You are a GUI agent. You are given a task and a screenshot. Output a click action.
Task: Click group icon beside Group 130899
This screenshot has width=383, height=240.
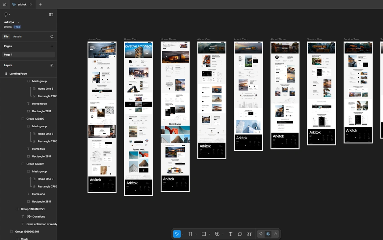tap(23, 119)
